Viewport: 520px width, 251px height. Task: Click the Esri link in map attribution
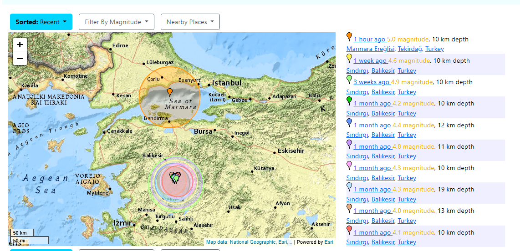(x=329, y=242)
